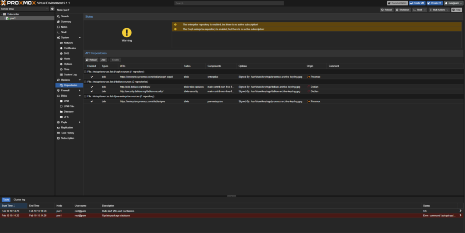The image size is (465, 233).
Task: Click Create VM button
Action: click(x=417, y=3)
